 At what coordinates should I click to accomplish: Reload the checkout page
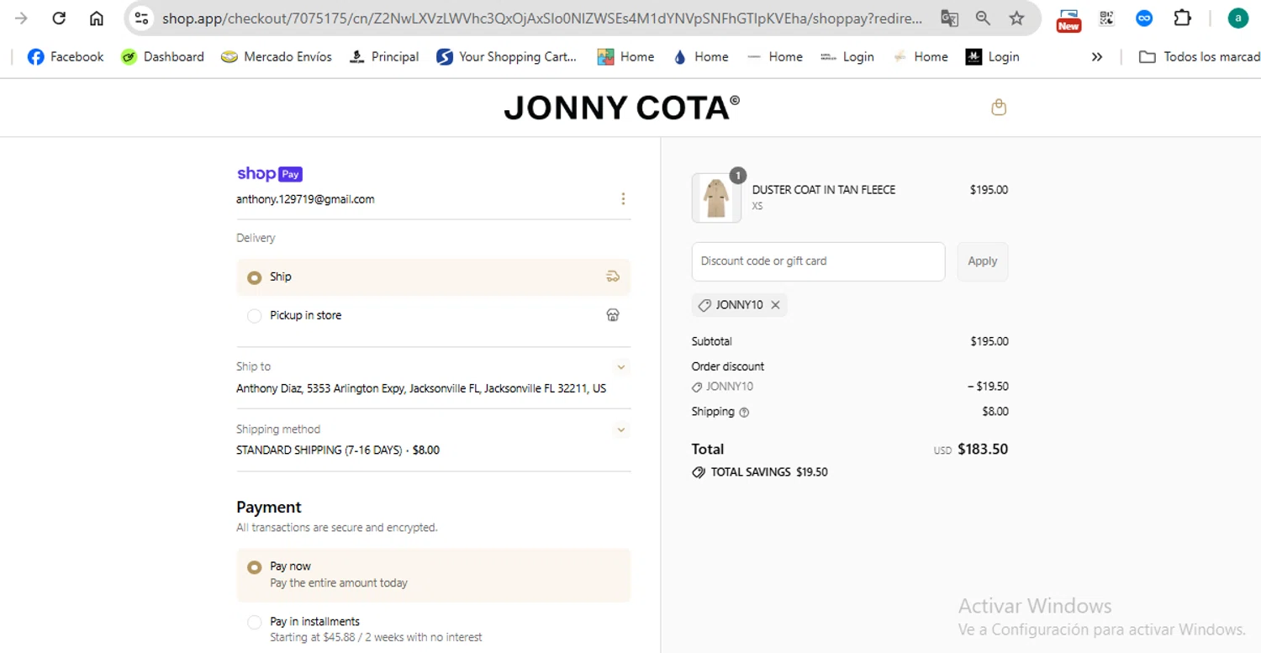[59, 18]
